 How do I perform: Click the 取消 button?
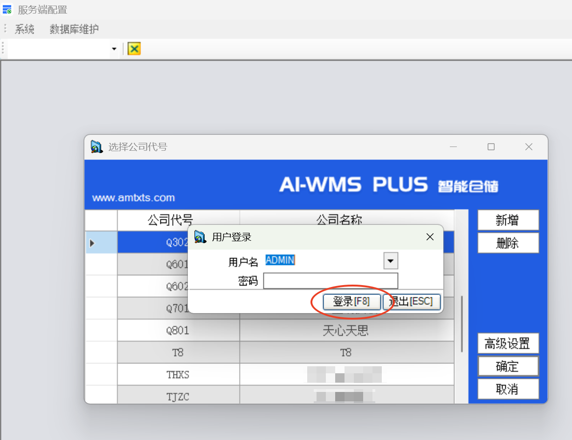(x=508, y=389)
